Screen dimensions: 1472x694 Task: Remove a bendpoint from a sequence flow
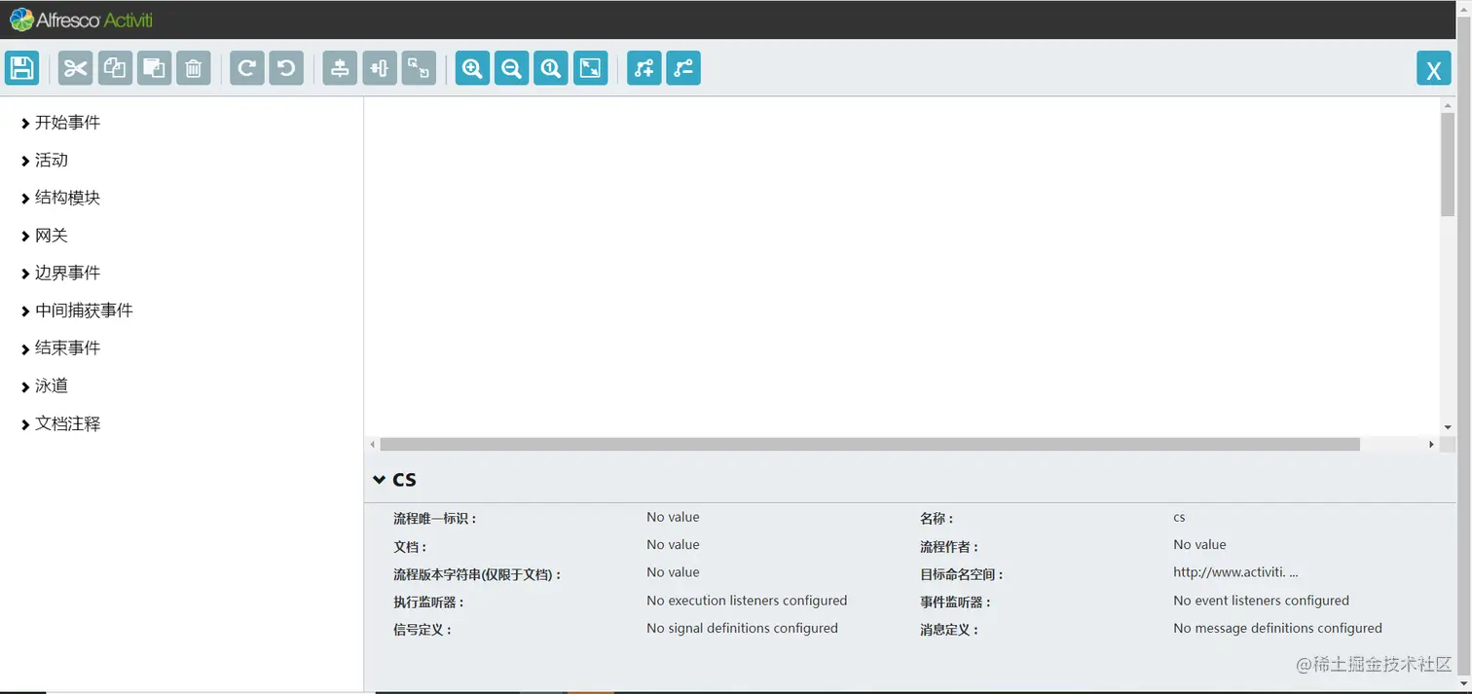coord(682,68)
